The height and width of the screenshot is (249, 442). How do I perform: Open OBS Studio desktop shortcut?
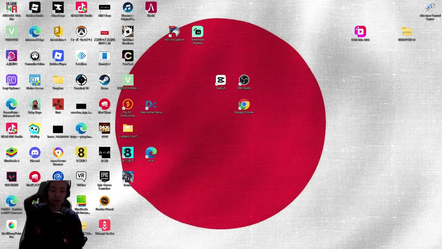pos(244,80)
